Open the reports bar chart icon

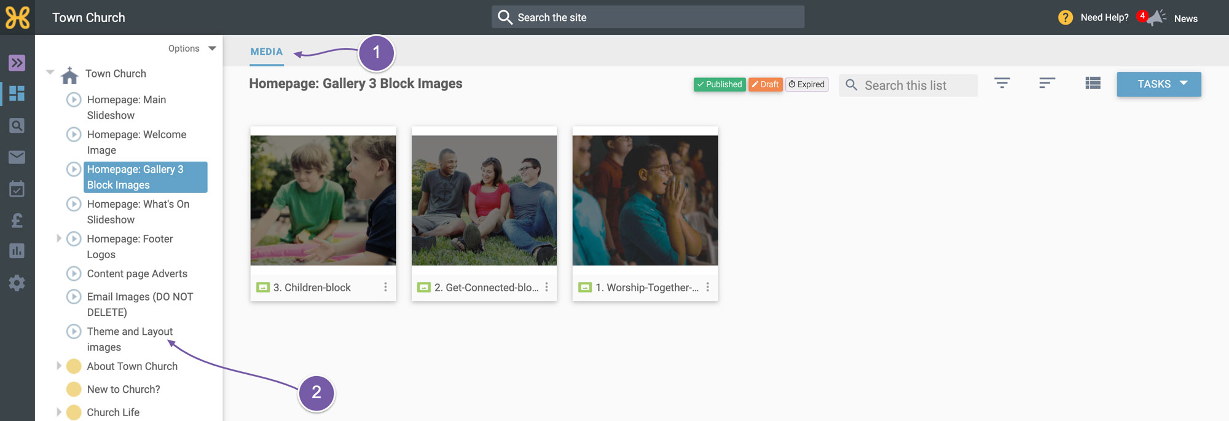(17, 251)
